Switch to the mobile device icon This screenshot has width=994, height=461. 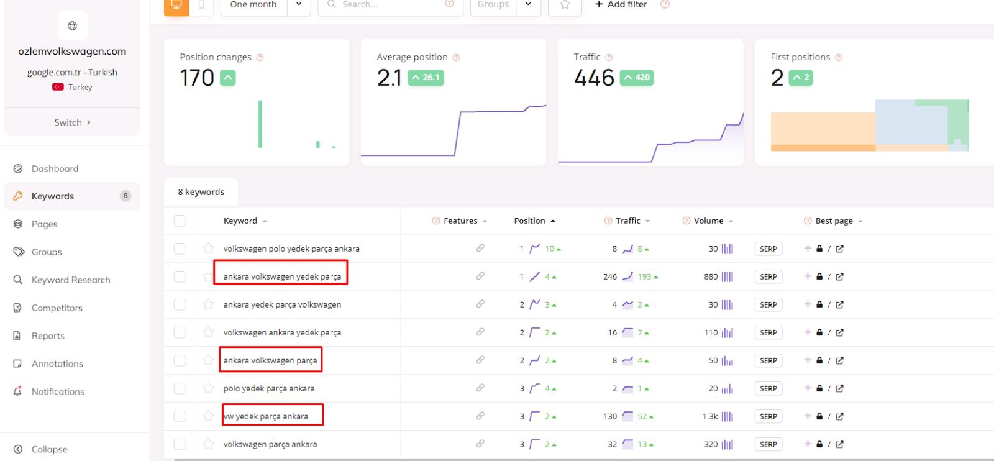(x=201, y=5)
